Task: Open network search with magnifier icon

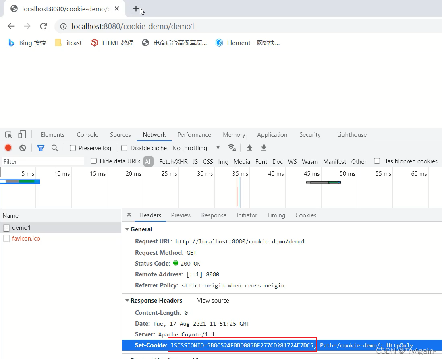Action: click(x=55, y=148)
